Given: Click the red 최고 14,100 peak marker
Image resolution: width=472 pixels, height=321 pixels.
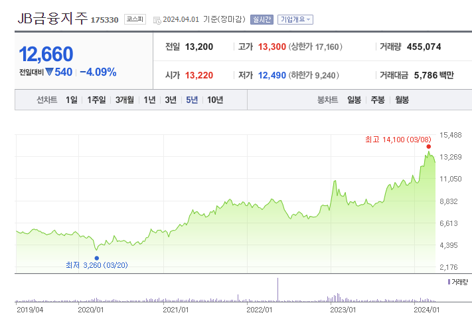Looking at the screenshot, I should [429, 146].
